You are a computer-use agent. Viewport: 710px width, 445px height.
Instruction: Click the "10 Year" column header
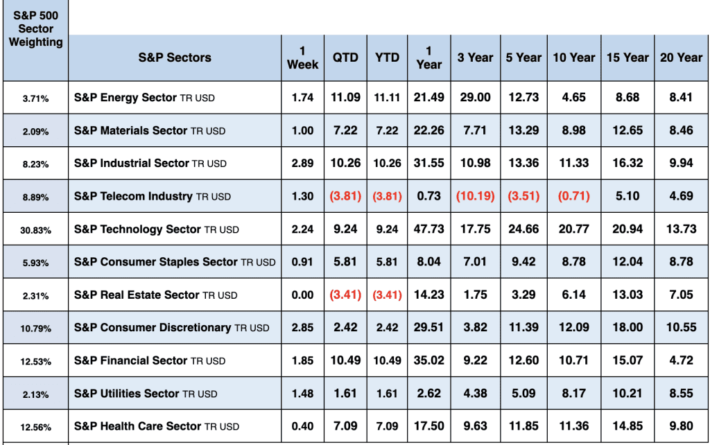pyautogui.click(x=573, y=58)
